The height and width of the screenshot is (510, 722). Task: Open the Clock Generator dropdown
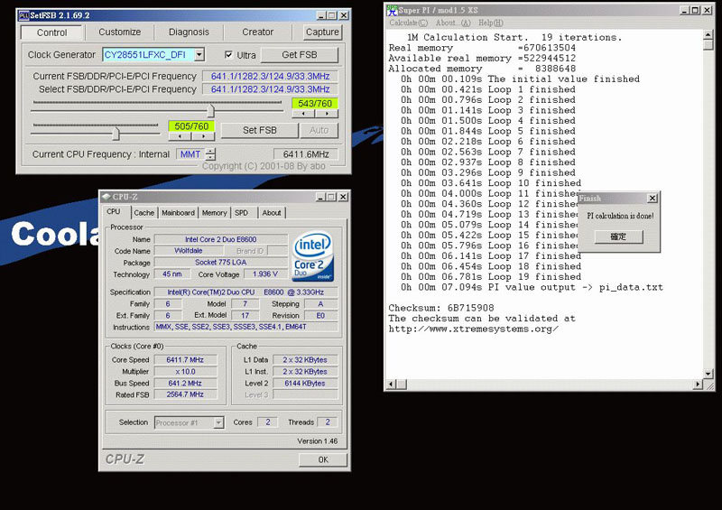pyautogui.click(x=199, y=55)
